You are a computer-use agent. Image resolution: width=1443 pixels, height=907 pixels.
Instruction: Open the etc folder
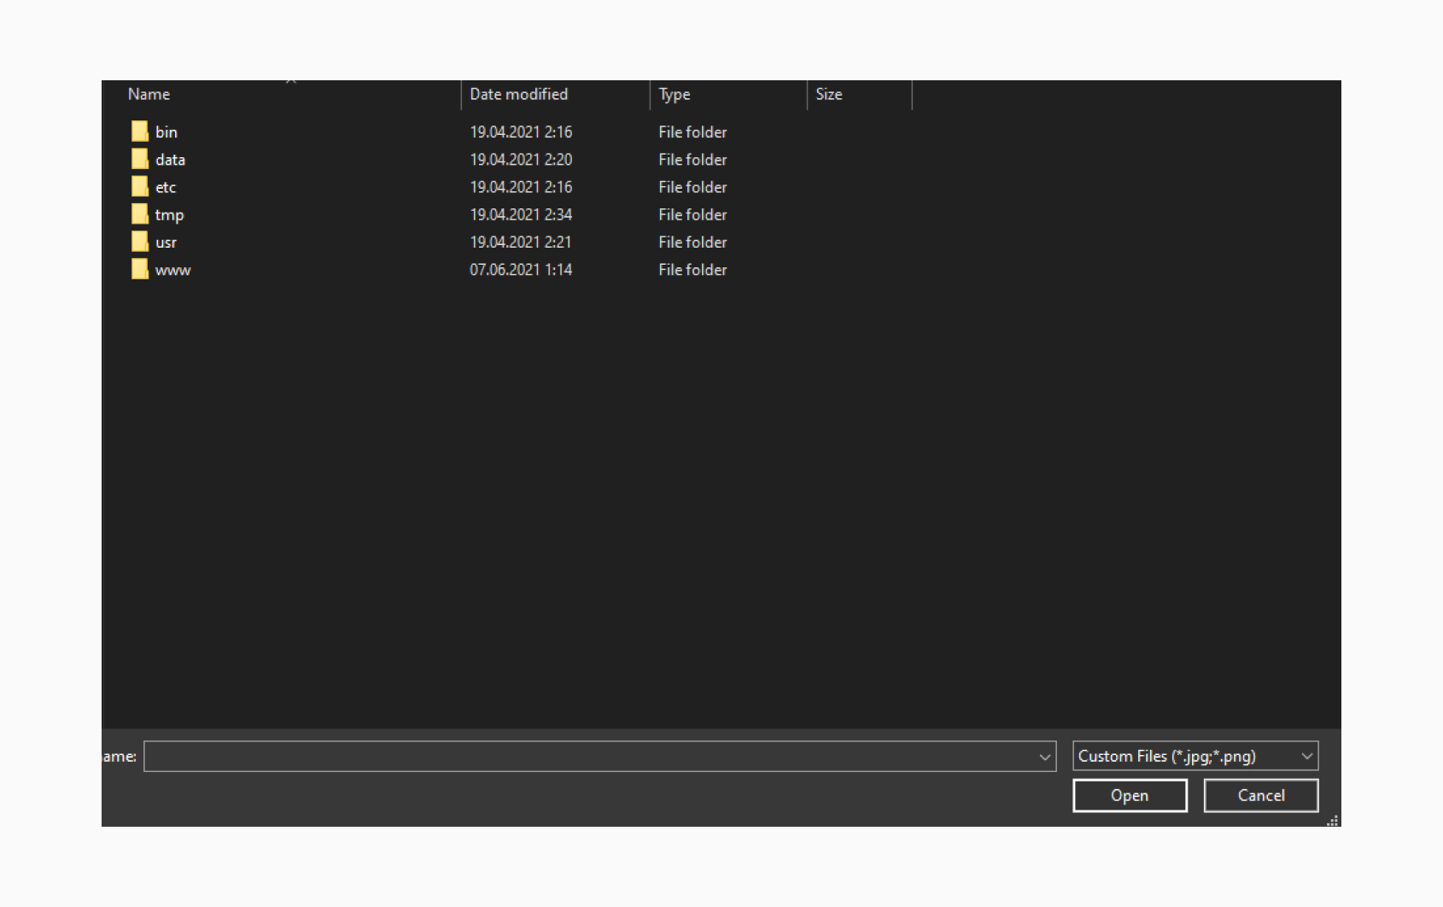pyautogui.click(x=166, y=187)
